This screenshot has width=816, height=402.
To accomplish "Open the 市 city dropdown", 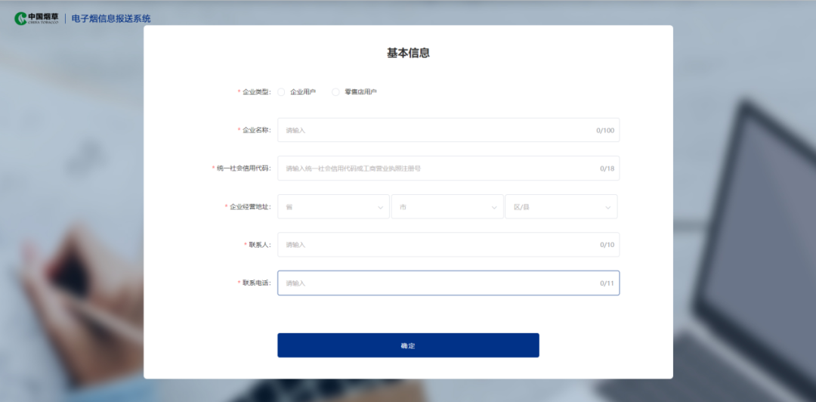I will pyautogui.click(x=447, y=207).
